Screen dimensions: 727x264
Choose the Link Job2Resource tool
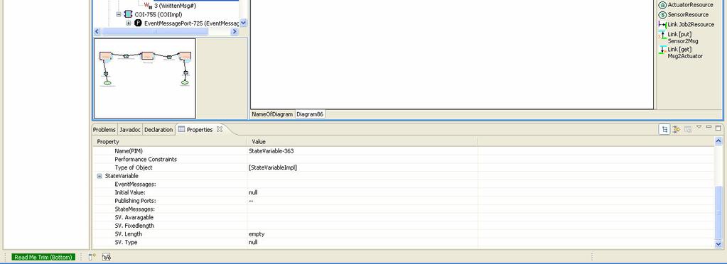686,24
